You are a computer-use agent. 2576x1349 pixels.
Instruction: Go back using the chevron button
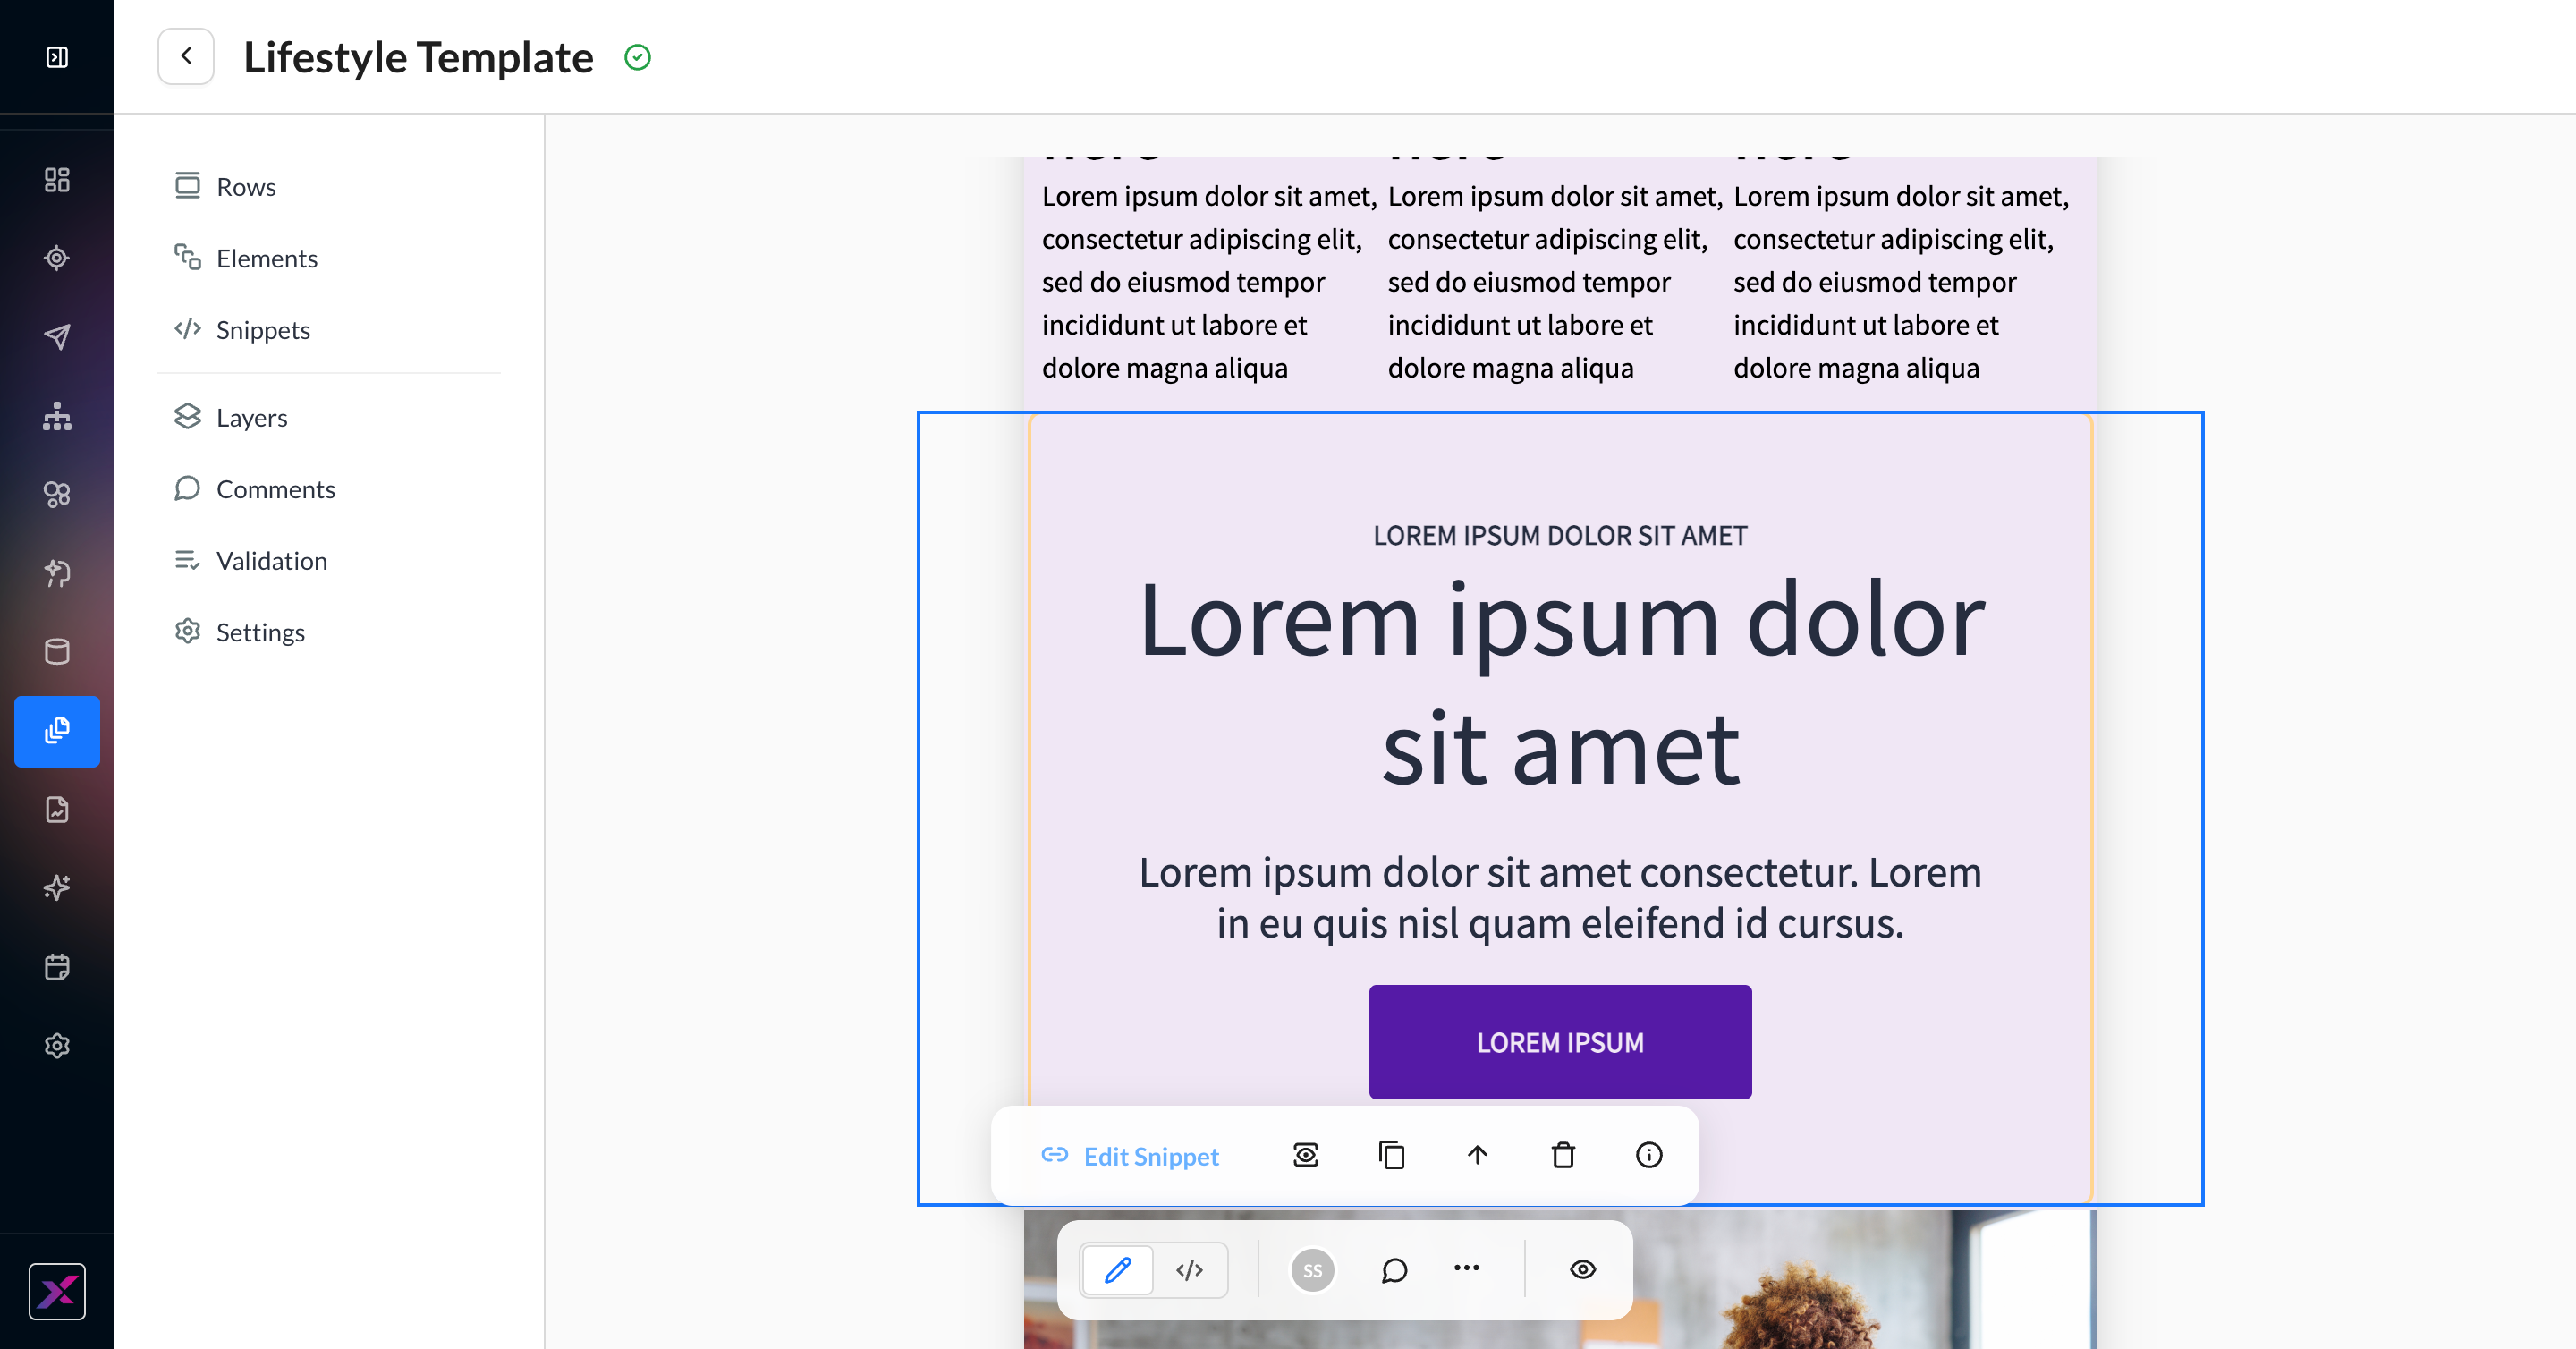(x=186, y=56)
